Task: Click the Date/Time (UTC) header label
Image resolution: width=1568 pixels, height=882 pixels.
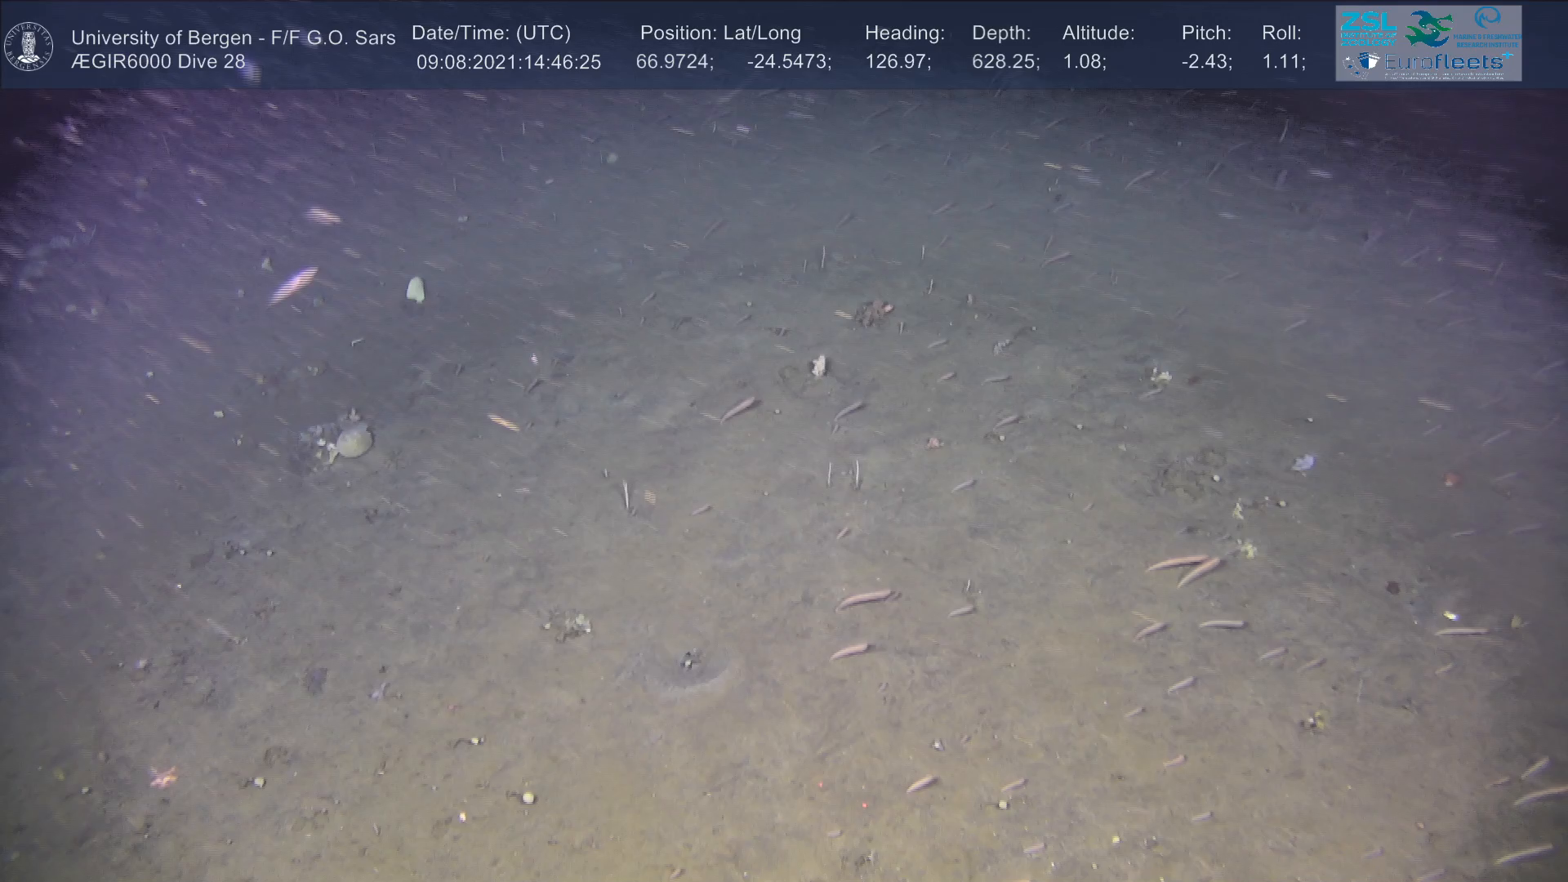Action: 491,33
